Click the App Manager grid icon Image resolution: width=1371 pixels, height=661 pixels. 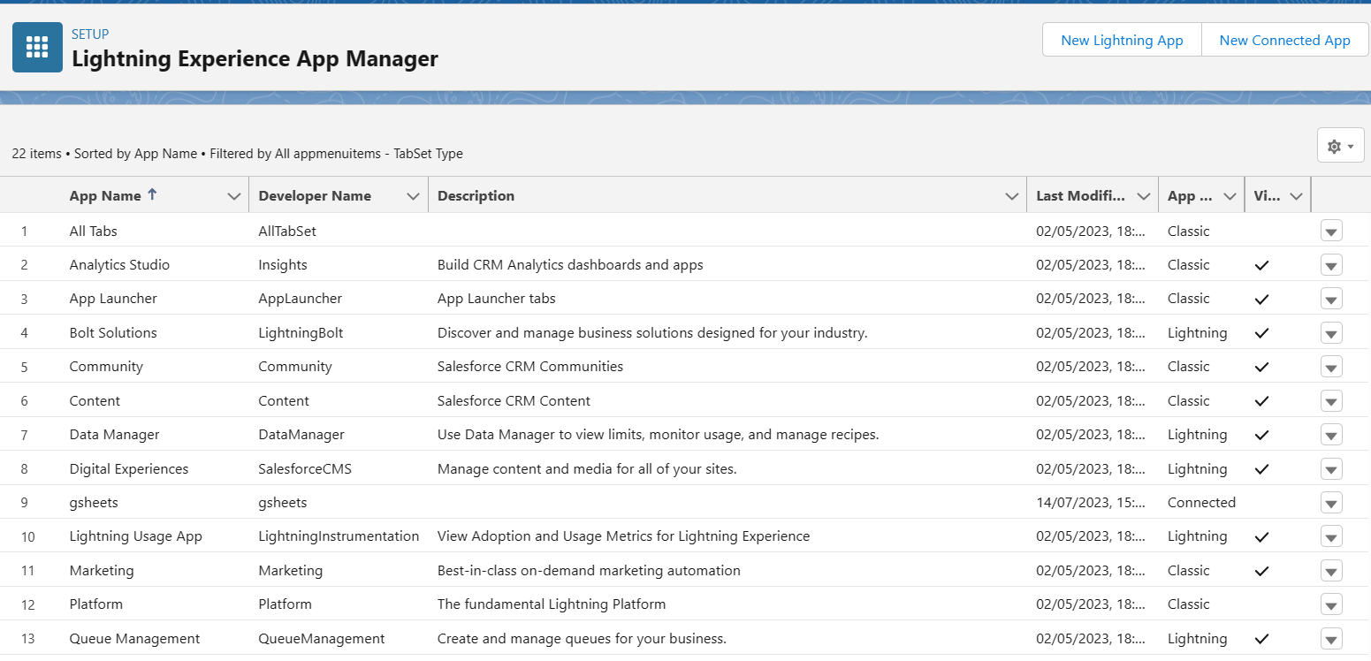pyautogui.click(x=37, y=48)
